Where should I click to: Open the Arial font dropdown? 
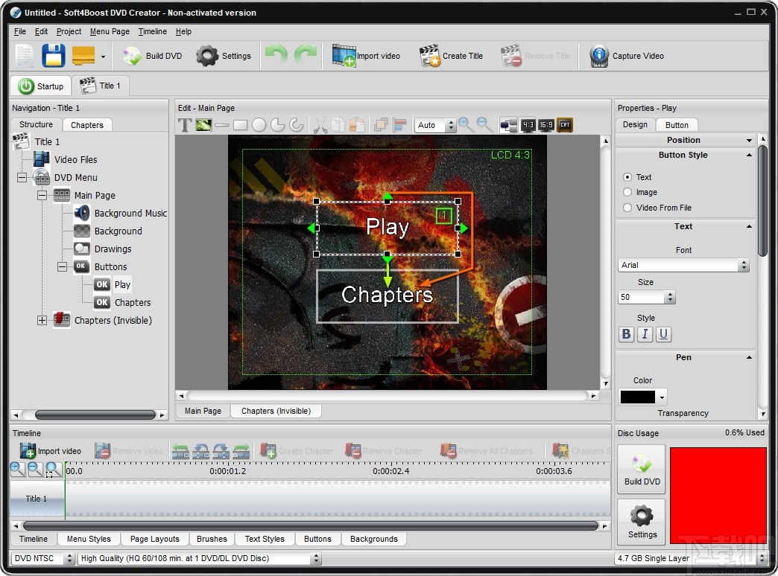coord(743,265)
